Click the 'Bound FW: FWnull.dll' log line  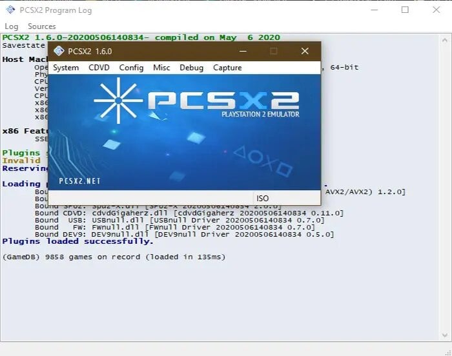coord(175,227)
